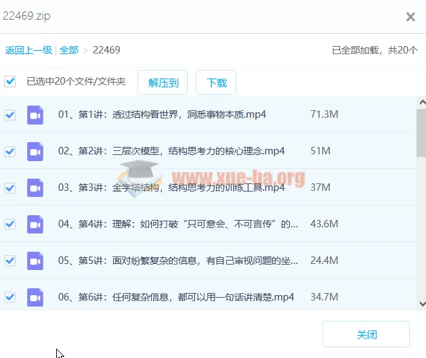Click the 22469.zip dialog title
The image size is (426, 358).
pos(26,16)
